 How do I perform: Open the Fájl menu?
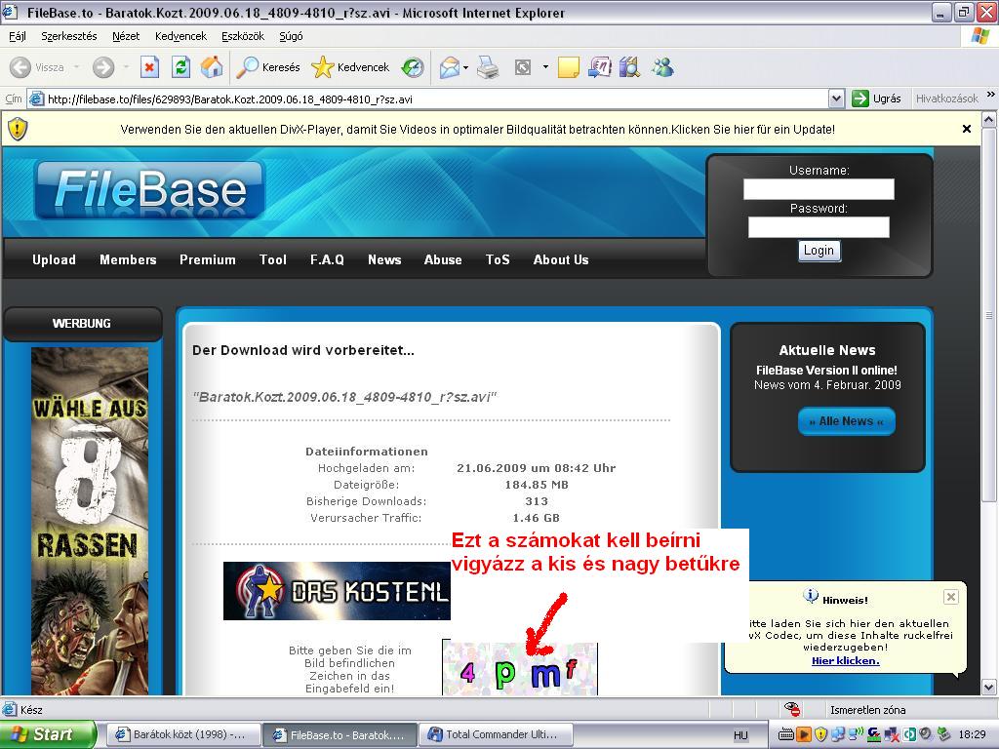(18, 36)
